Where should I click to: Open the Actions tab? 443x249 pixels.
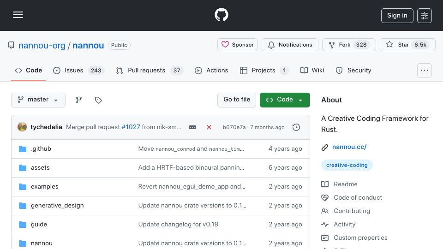click(x=211, y=70)
